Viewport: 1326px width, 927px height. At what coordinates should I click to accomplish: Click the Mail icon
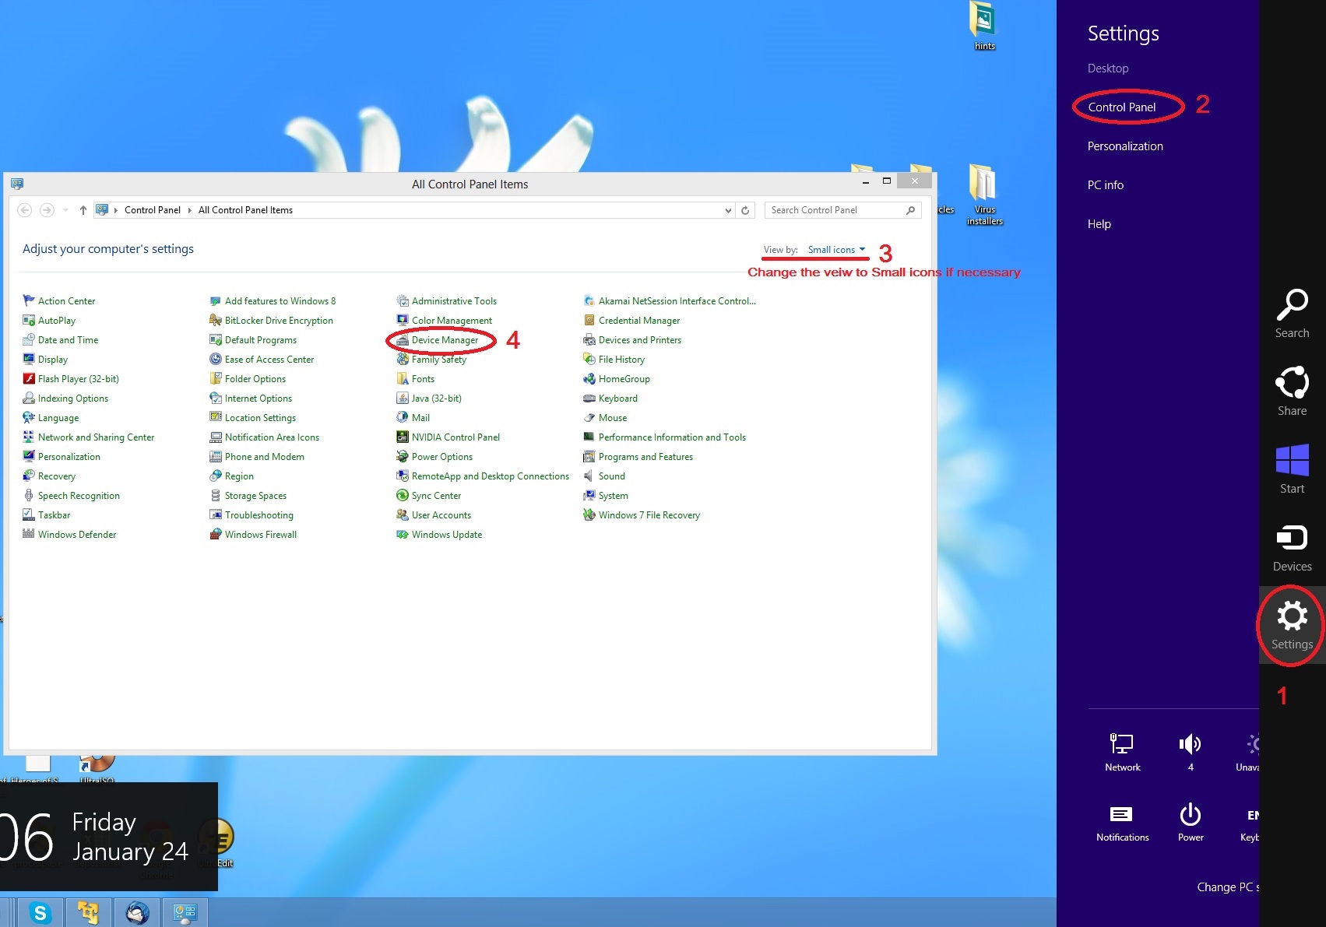pyautogui.click(x=403, y=417)
